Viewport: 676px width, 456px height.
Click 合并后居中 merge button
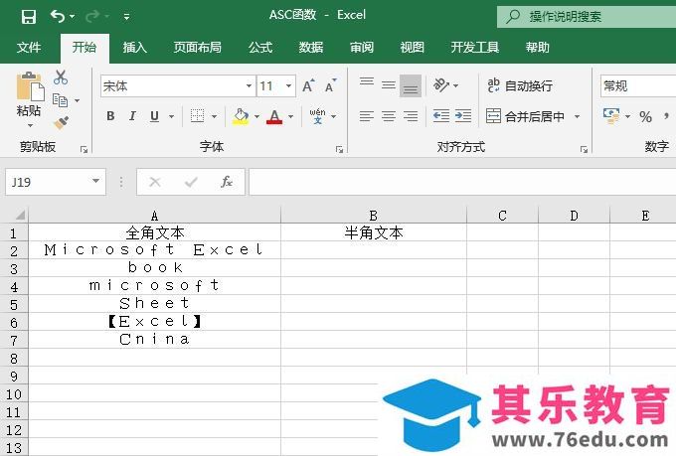pyautogui.click(x=526, y=116)
